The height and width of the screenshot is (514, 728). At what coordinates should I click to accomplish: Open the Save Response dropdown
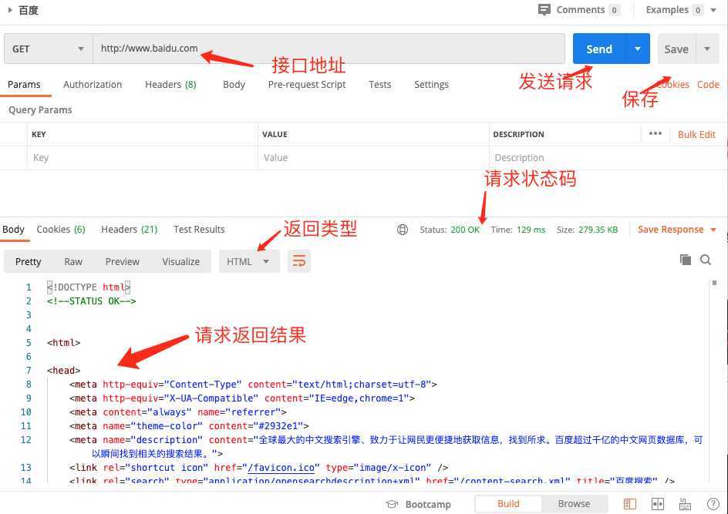pyautogui.click(x=677, y=230)
